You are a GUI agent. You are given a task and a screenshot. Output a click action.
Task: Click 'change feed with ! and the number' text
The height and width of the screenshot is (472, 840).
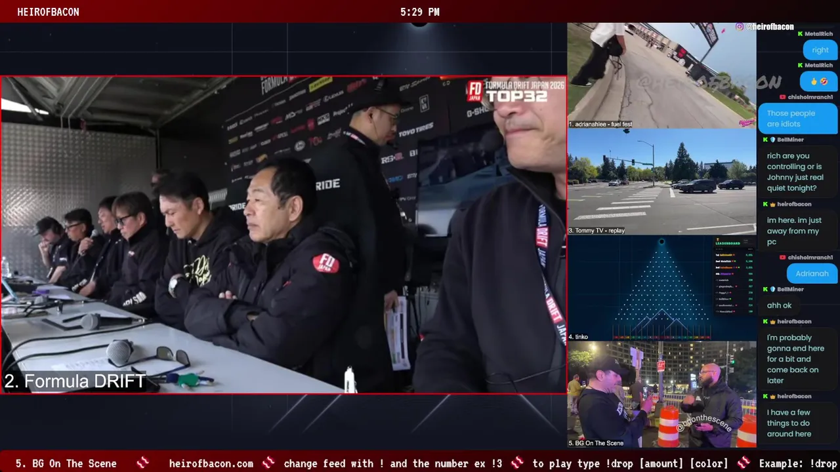tap(393, 463)
